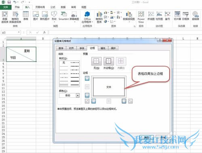Open the PivotChart button in the ribbon
Screen dimensions: 202x153
(x=129, y=17)
